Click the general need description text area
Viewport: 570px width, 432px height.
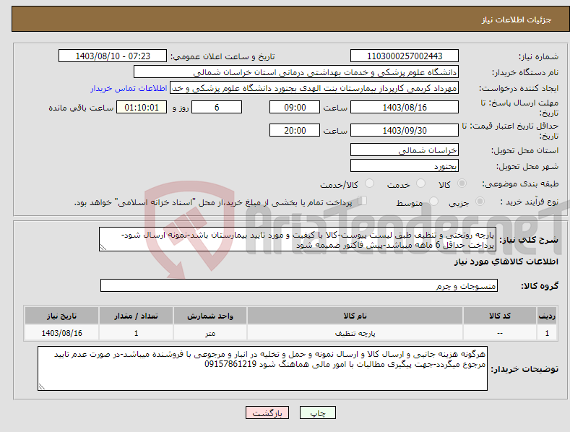pos(298,239)
